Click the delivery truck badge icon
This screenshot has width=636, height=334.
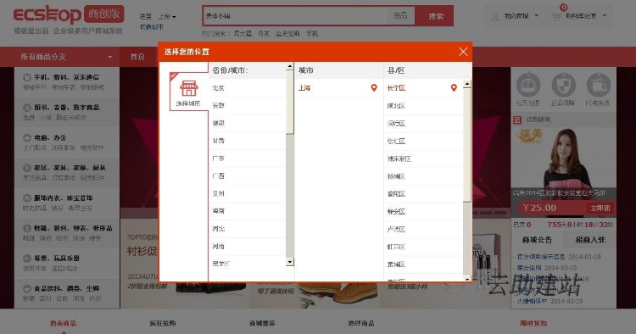coord(599,85)
